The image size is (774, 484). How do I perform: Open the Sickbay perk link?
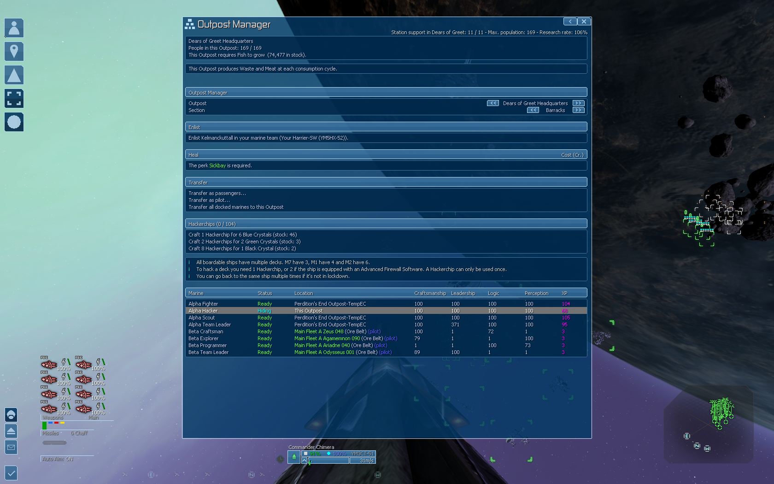tap(217, 165)
